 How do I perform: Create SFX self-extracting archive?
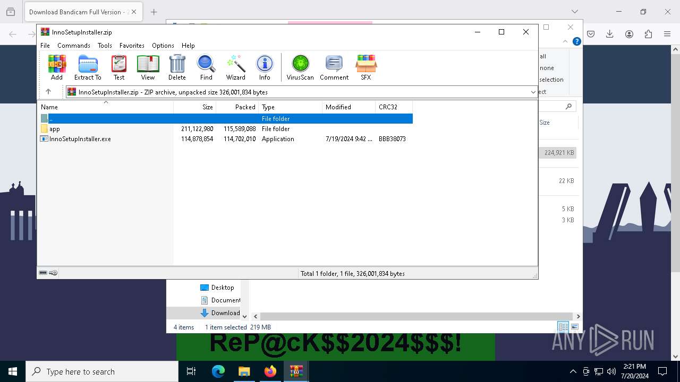click(x=366, y=67)
